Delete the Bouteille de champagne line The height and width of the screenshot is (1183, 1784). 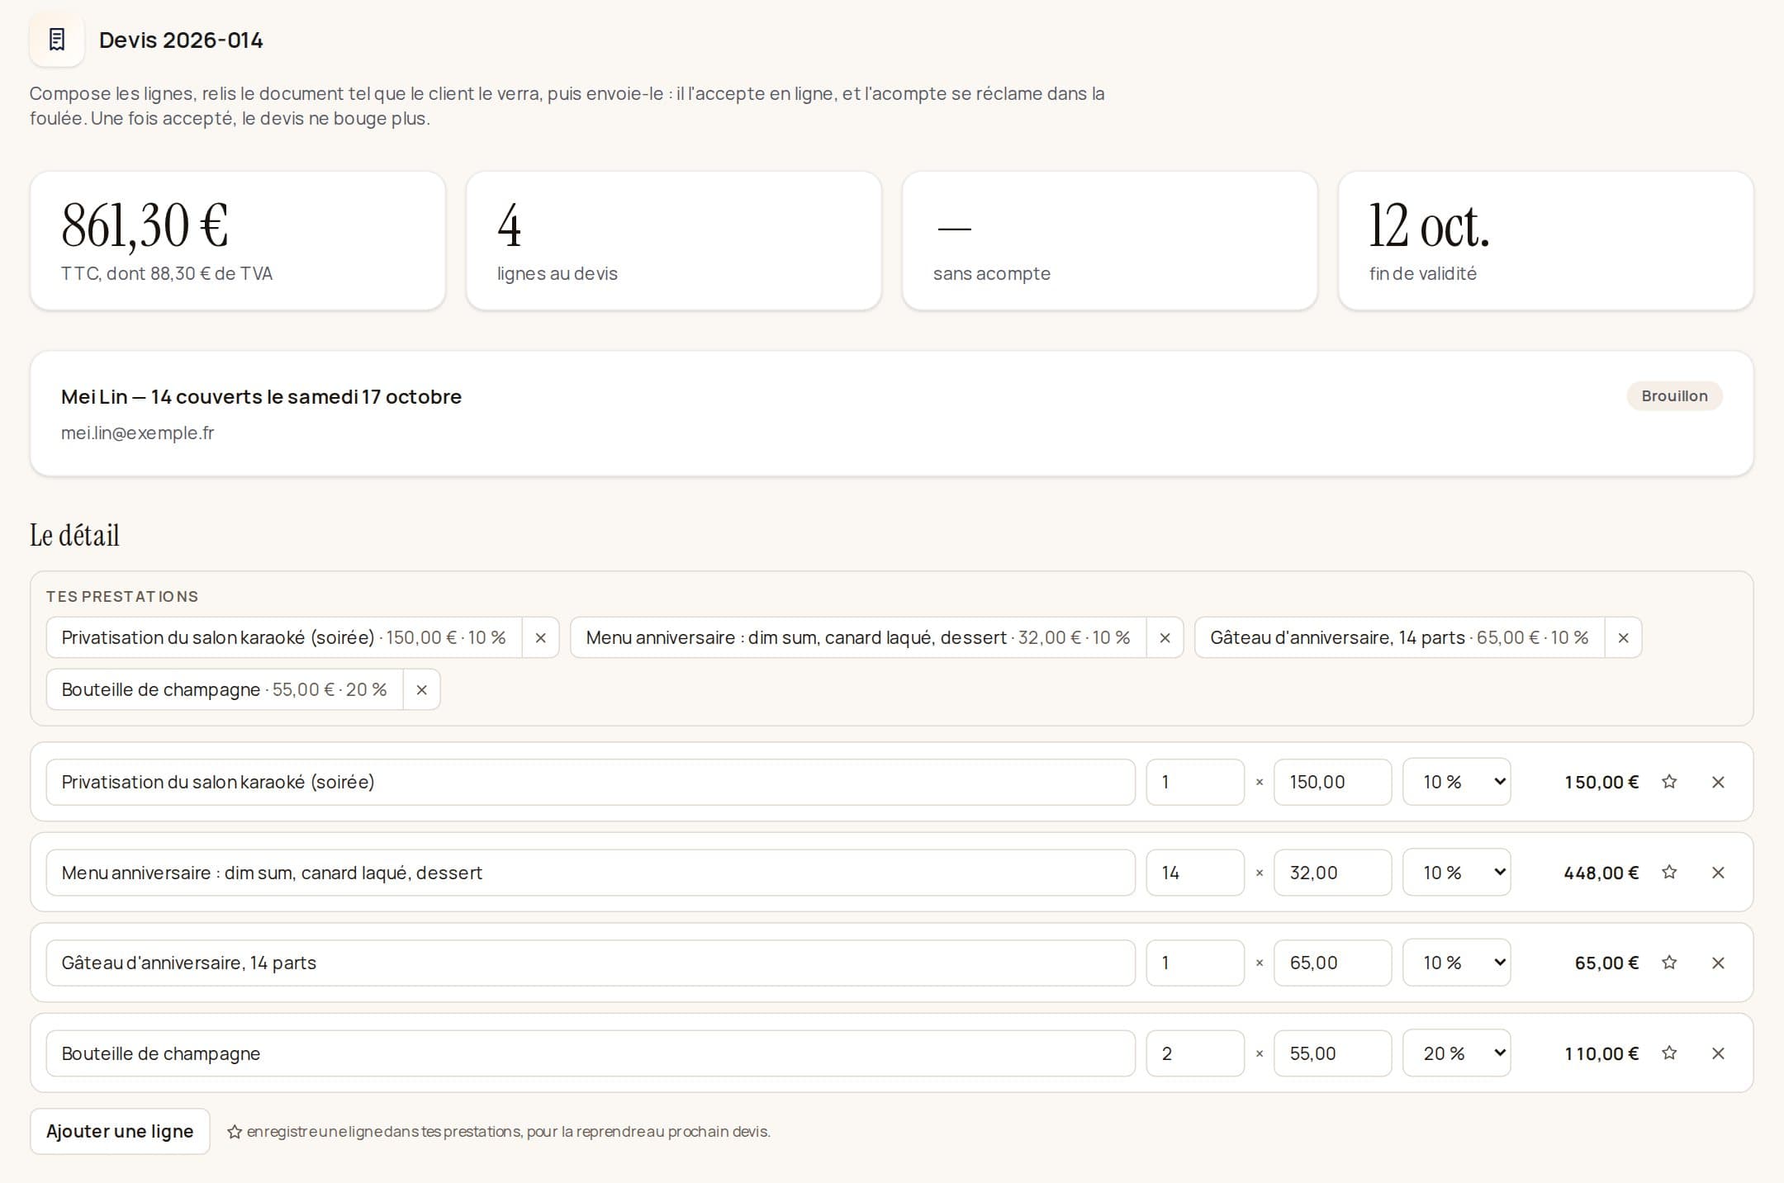pyautogui.click(x=1718, y=1053)
